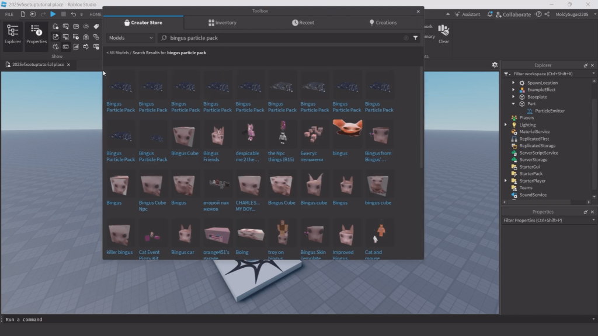Click the Tag Editor icon in Show group
This screenshot has width=598, height=336.
96,26
